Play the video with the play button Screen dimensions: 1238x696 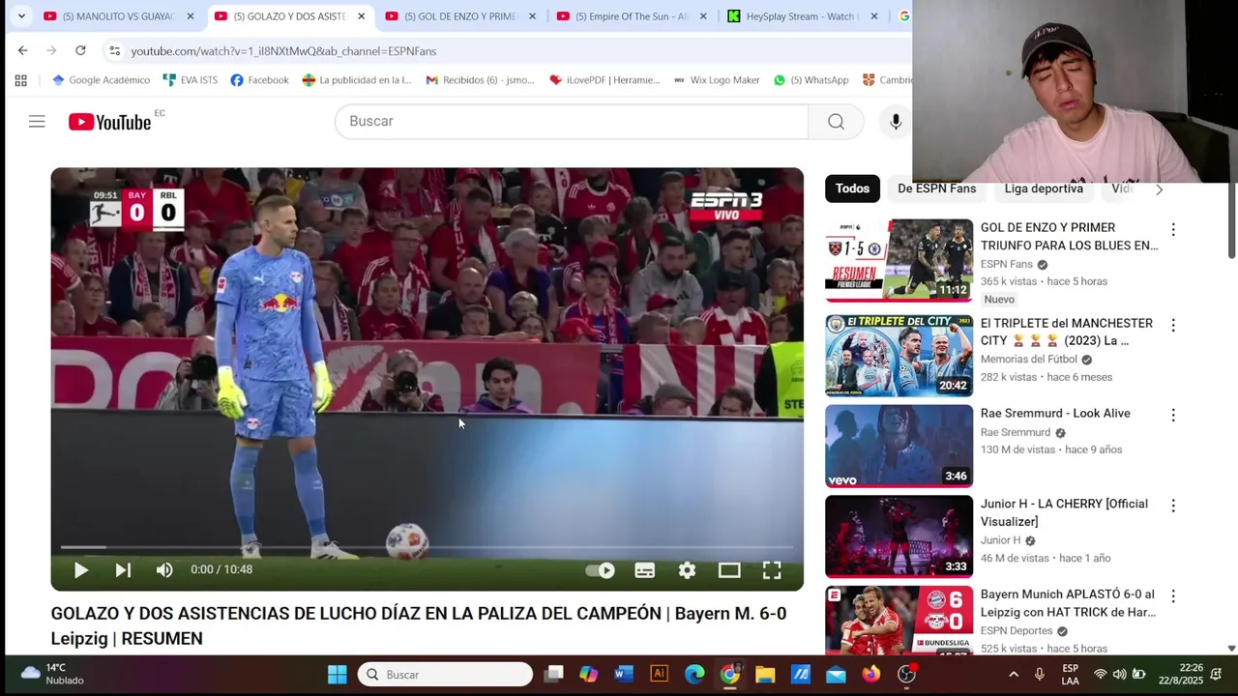coord(81,570)
